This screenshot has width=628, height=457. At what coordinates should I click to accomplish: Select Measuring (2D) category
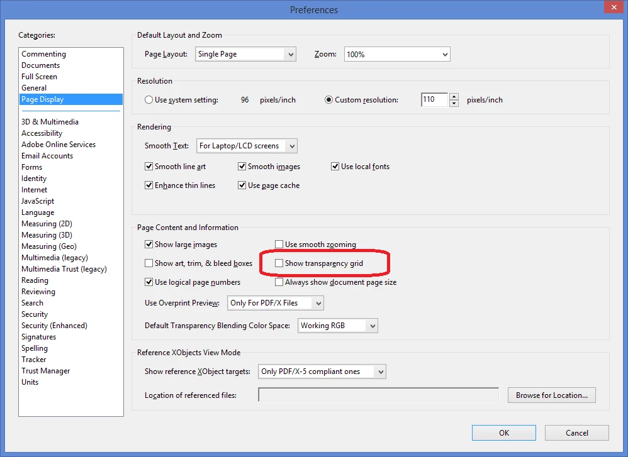[47, 224]
